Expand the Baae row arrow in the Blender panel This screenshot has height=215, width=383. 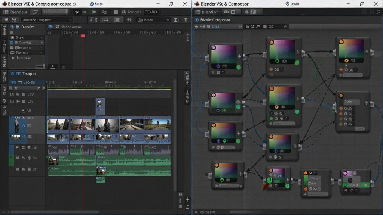(x=42, y=38)
